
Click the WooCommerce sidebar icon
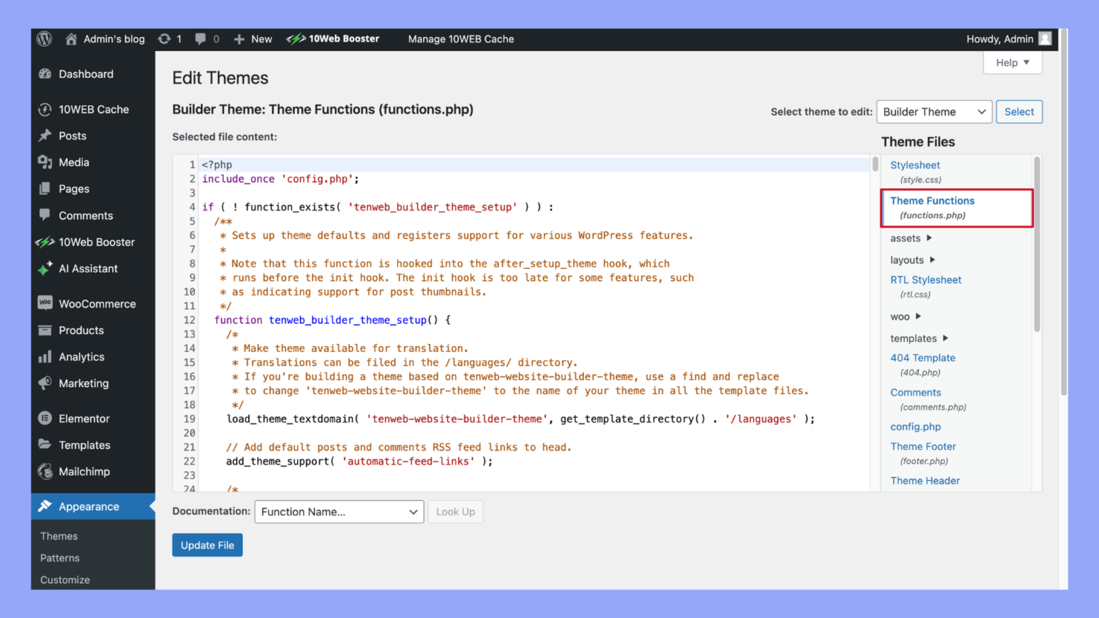point(45,303)
